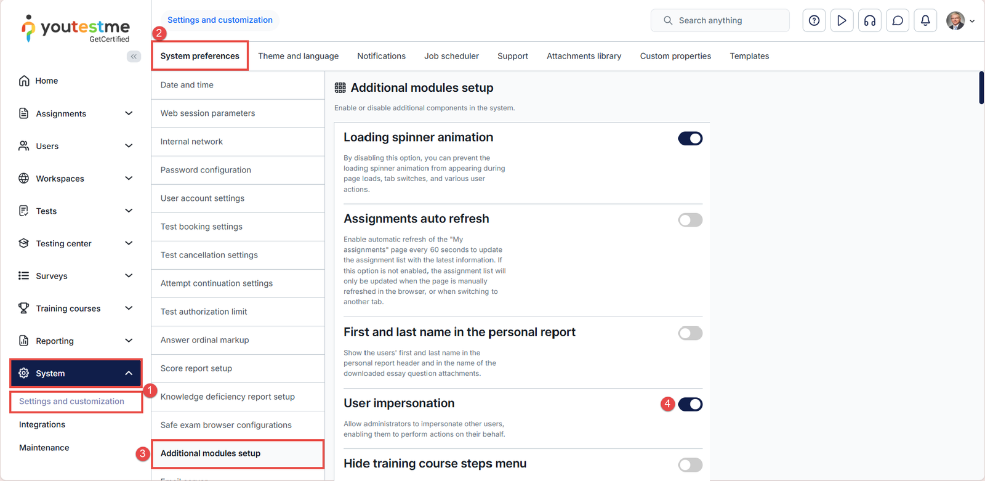The width and height of the screenshot is (985, 481).
Task: Click the Search anything input field
Action: [x=720, y=20]
